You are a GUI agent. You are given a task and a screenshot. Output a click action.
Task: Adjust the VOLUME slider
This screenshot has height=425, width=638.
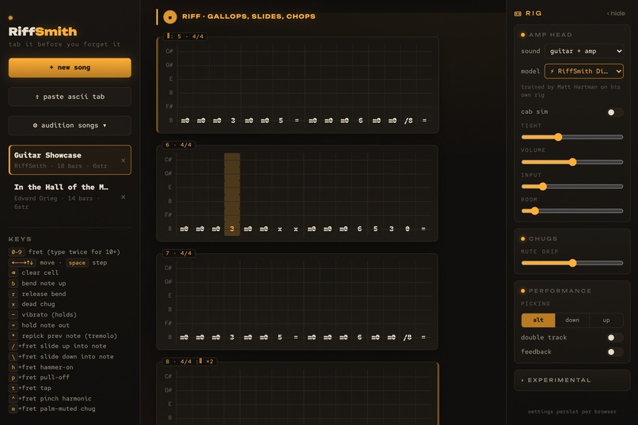click(x=572, y=162)
